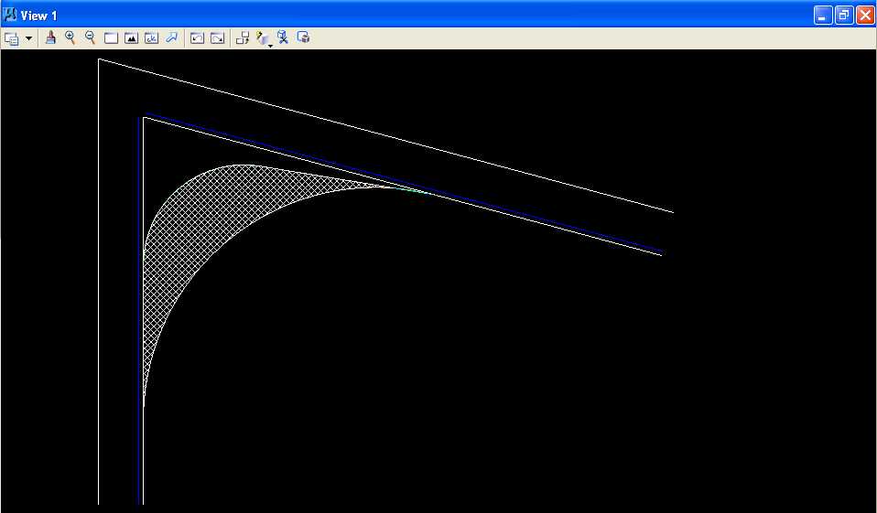Select the Clip Volume tool
Viewport: 877px width, 513px height.
283,37
